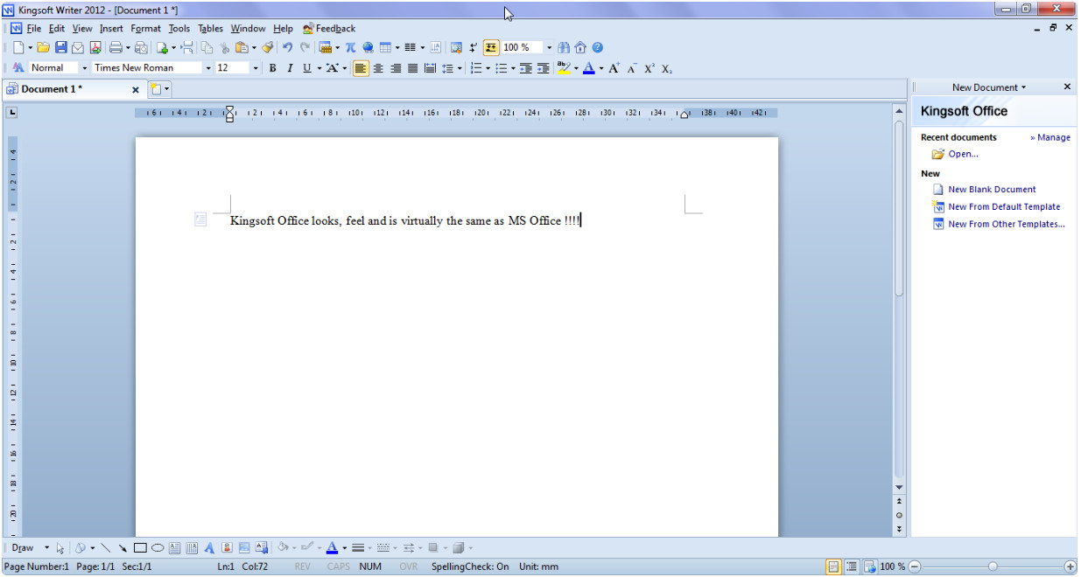The height and width of the screenshot is (577, 1081).
Task: Save the document with the floppy icon
Action: click(61, 47)
